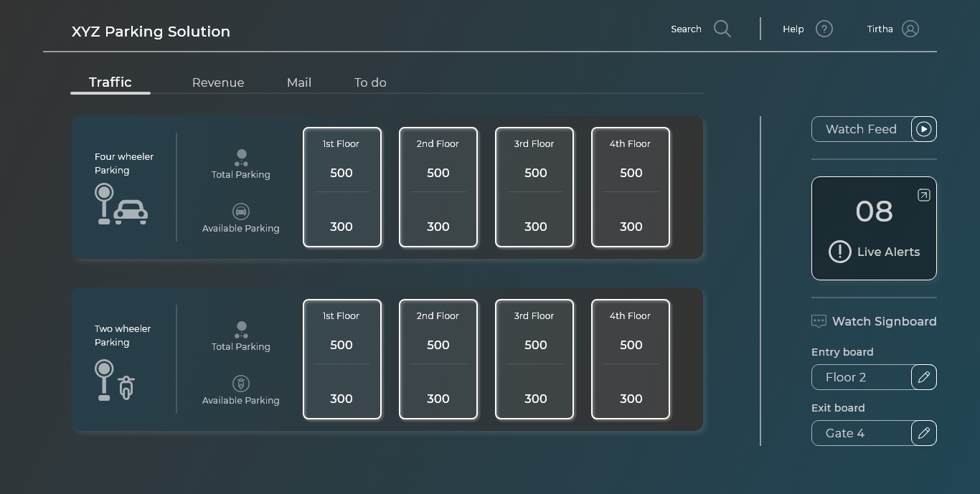Edit Entry board with pencil icon
The height and width of the screenshot is (494, 980).
click(923, 377)
